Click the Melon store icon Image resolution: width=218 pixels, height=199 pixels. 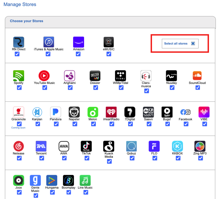click(x=93, y=112)
